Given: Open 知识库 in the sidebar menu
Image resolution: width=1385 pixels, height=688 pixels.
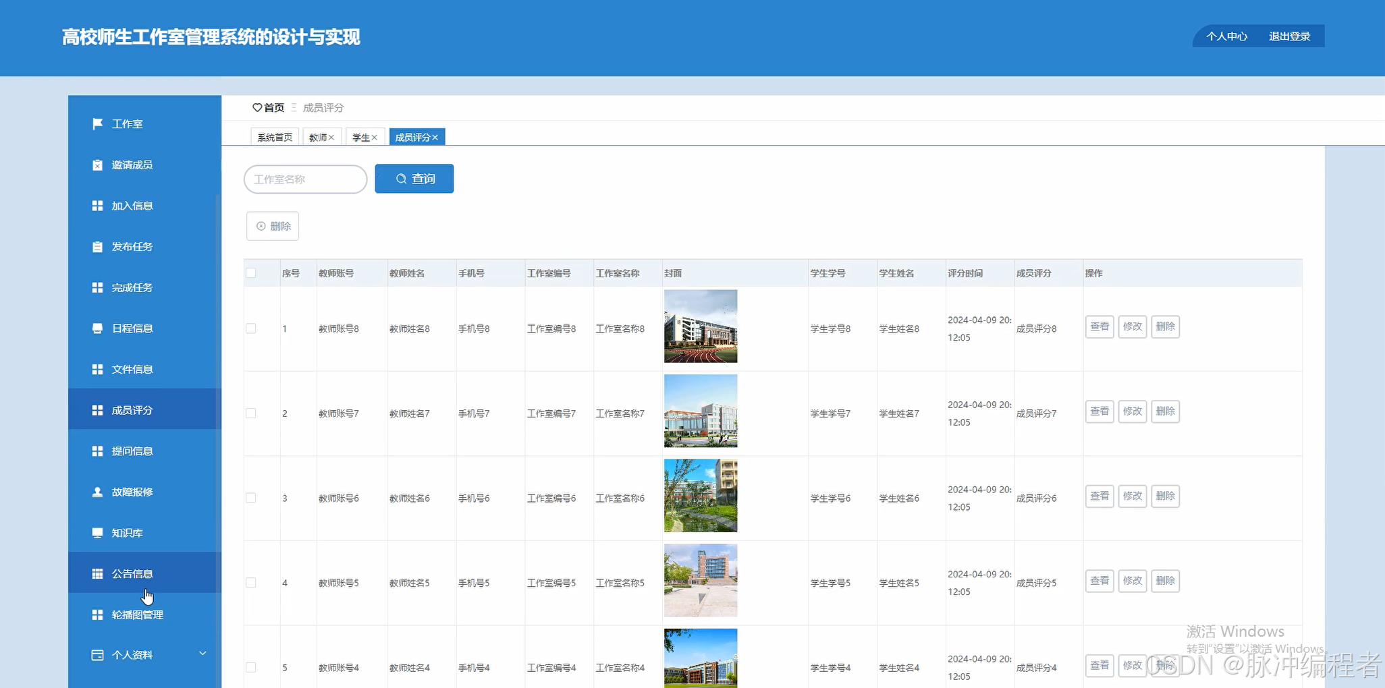Looking at the screenshot, I should [144, 533].
